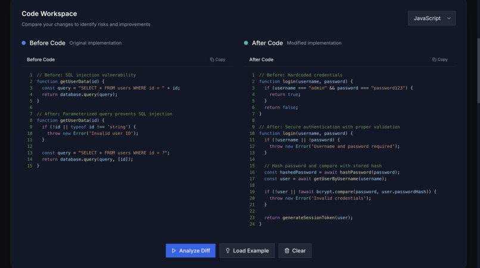Click comment '// After: Parameterized query prevents SQL injection'
The height and width of the screenshot is (268, 480).
click(104, 114)
